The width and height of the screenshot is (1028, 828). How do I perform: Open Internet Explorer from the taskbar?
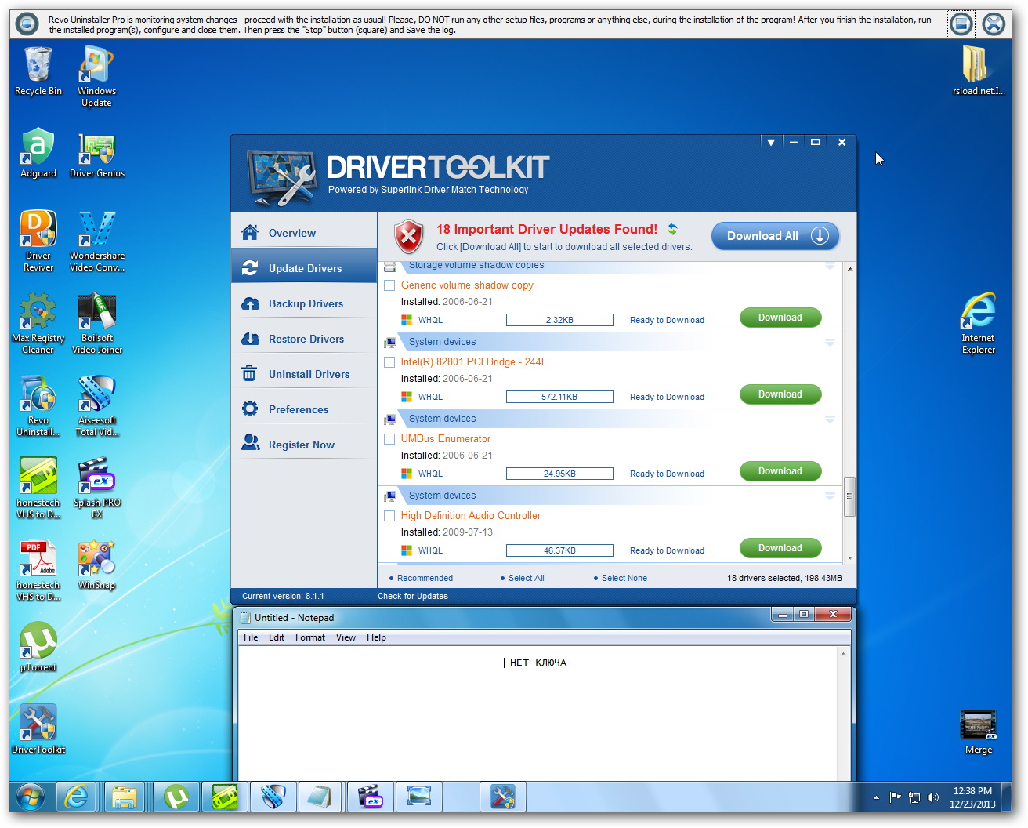[76, 797]
